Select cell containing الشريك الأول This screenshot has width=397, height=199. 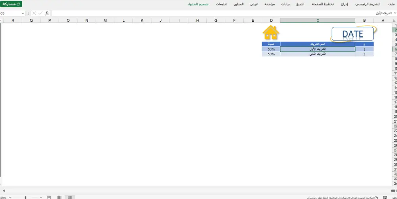click(318, 49)
